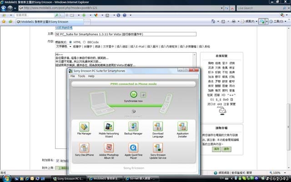291x182 pixels.
Task: Click the Print icon in IE toolbar
Action: [234, 21]
